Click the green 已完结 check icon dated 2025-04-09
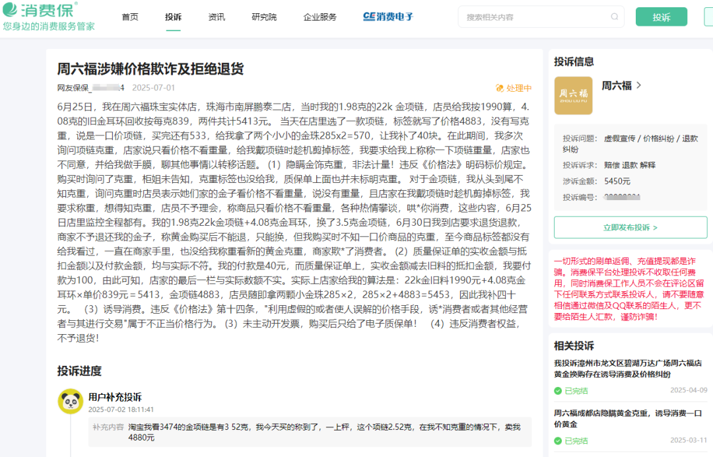 (x=558, y=390)
